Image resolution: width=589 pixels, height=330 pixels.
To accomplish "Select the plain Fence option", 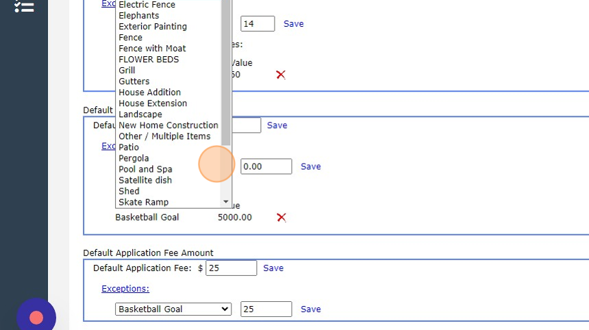I will (130, 38).
